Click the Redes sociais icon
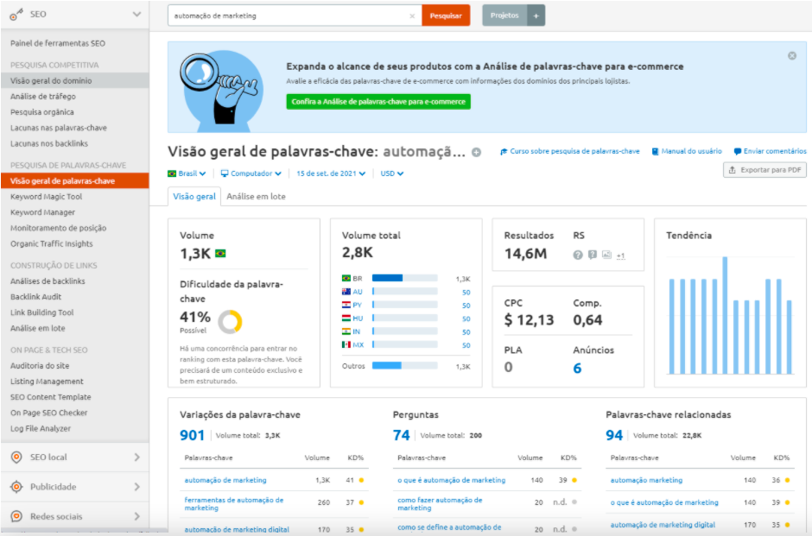812x536 pixels. coord(16,516)
